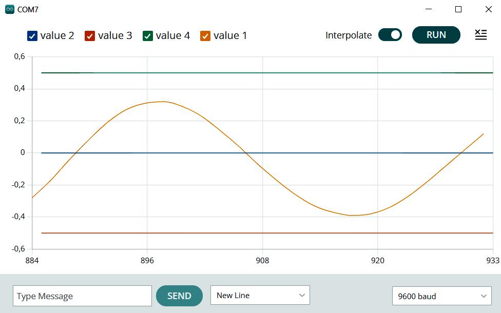Click the SEND button
The width and height of the screenshot is (501, 313).
pos(179,296)
